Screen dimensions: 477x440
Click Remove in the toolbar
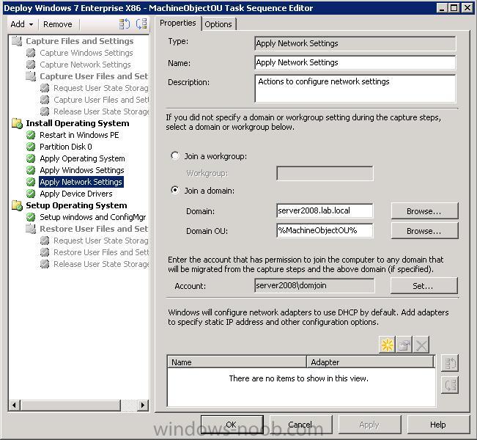(x=58, y=24)
